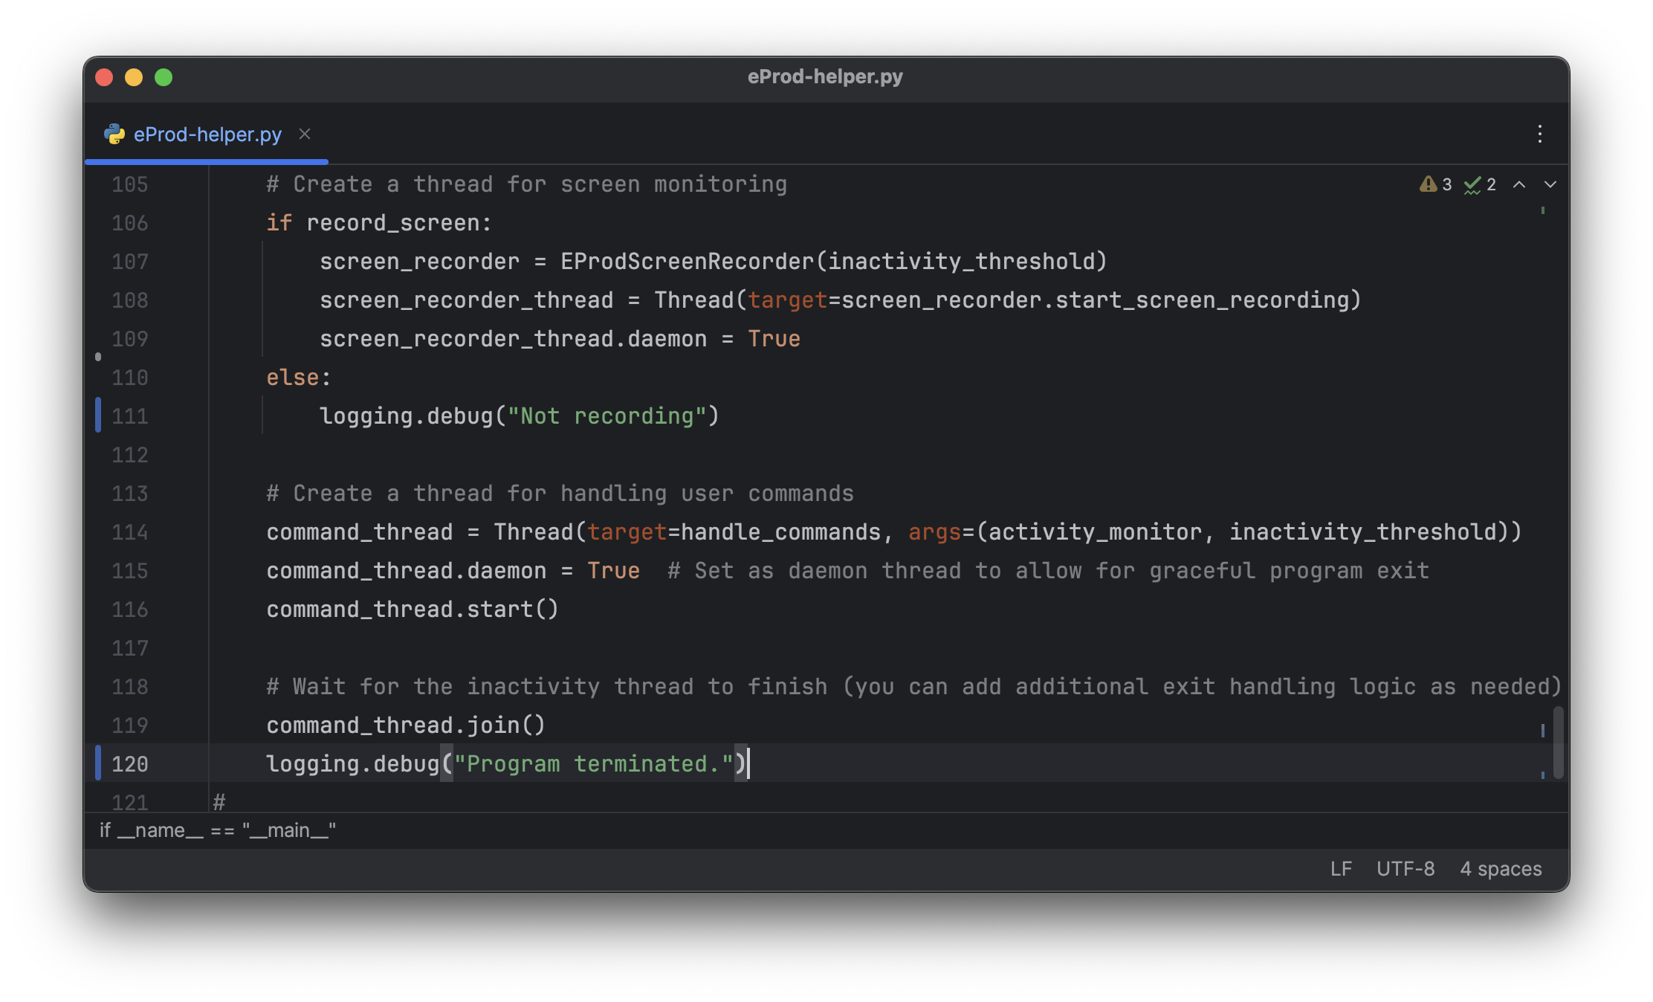The width and height of the screenshot is (1653, 1002).
Task: Click the error stripe mark near line 119
Action: tap(1543, 731)
